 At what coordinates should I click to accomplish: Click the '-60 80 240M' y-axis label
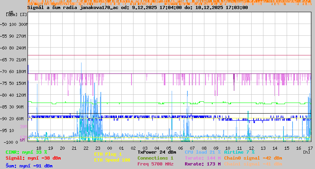pos(13,48)
